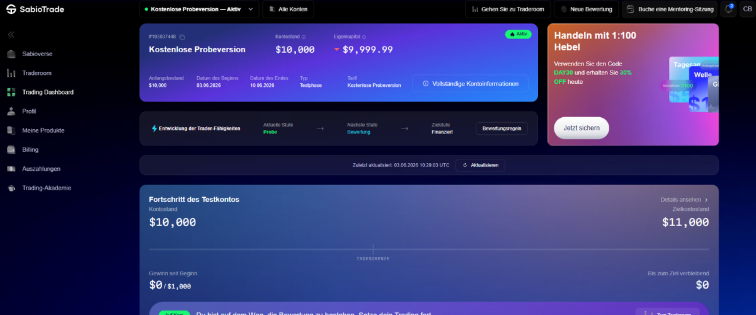Go to Meine Produkte
The image size is (756, 315).
point(43,130)
